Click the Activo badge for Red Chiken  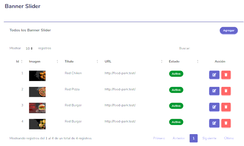click(176, 74)
